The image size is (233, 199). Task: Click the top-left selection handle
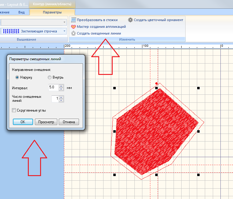pyautogui.click(x=115, y=88)
